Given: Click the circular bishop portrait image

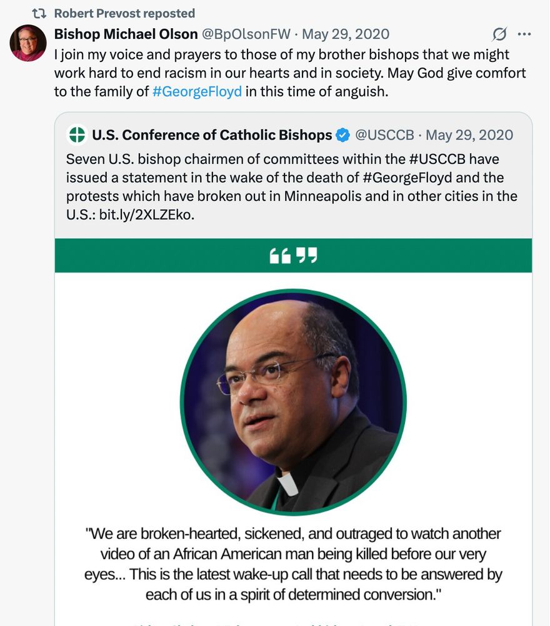Looking at the screenshot, I should point(293,402).
